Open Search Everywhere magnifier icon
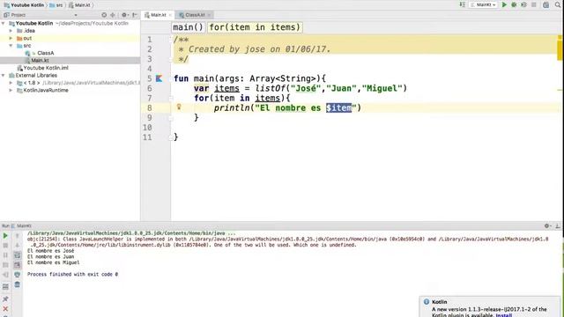 [558, 4]
